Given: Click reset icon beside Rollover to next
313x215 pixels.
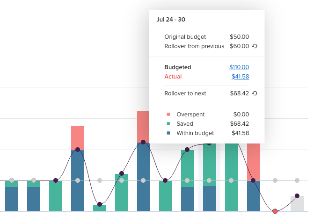Looking at the screenshot, I should point(255,93).
